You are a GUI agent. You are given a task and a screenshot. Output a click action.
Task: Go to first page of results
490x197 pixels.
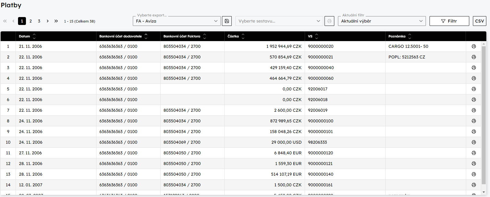[5, 21]
